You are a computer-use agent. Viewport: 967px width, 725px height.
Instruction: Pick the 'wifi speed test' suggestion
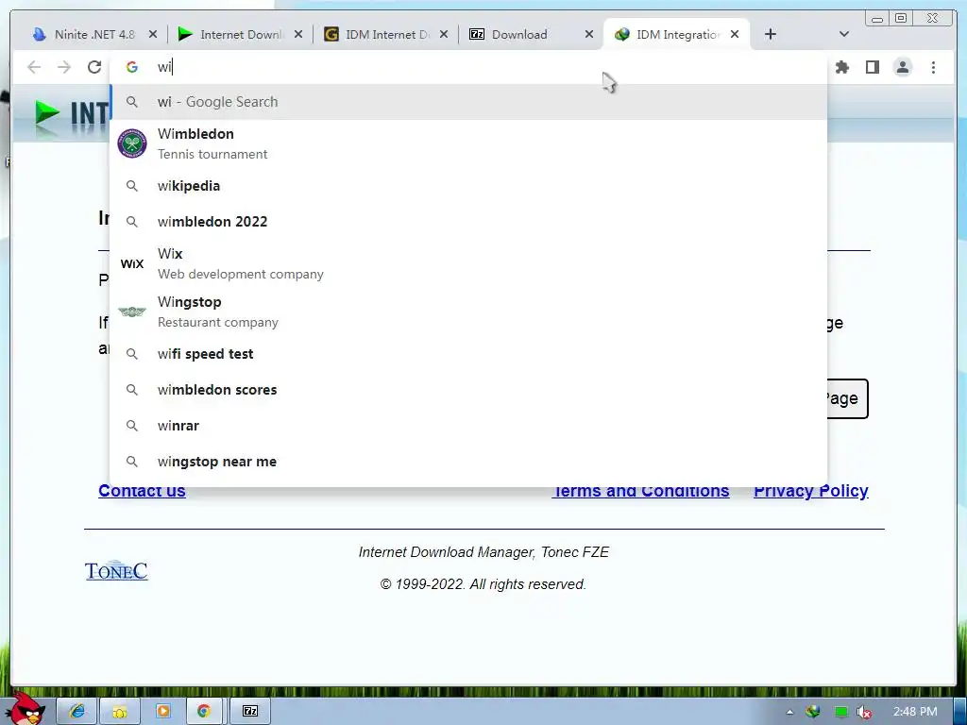[468, 354]
